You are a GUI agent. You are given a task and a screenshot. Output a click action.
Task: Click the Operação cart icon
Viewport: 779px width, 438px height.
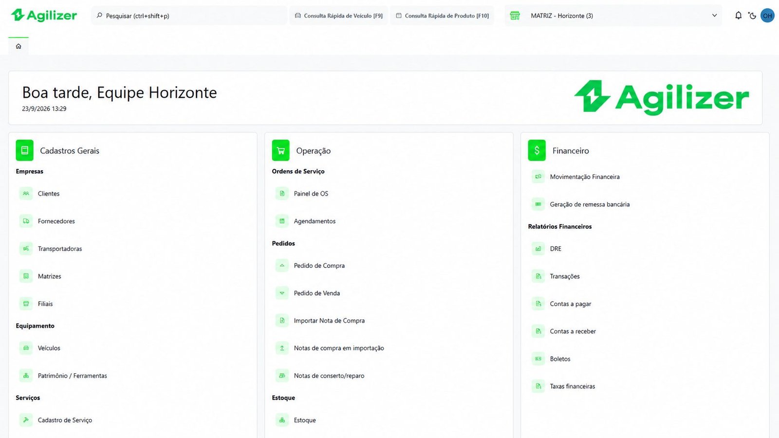point(280,150)
